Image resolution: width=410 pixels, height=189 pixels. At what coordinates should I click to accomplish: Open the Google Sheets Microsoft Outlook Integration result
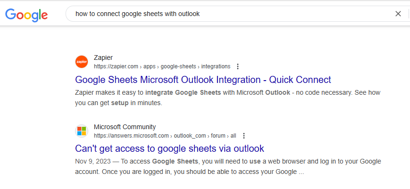tap(203, 80)
